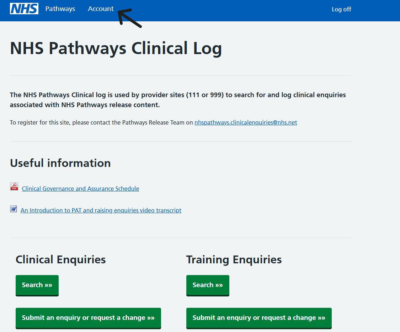Viewport: 400px width, 332px height.
Task: Click the PDF icon beside Clinical Governance
Action: pos(14,186)
